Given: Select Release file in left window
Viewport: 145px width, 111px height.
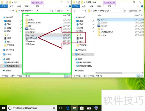Looking at the screenshot, I should 30,44.
